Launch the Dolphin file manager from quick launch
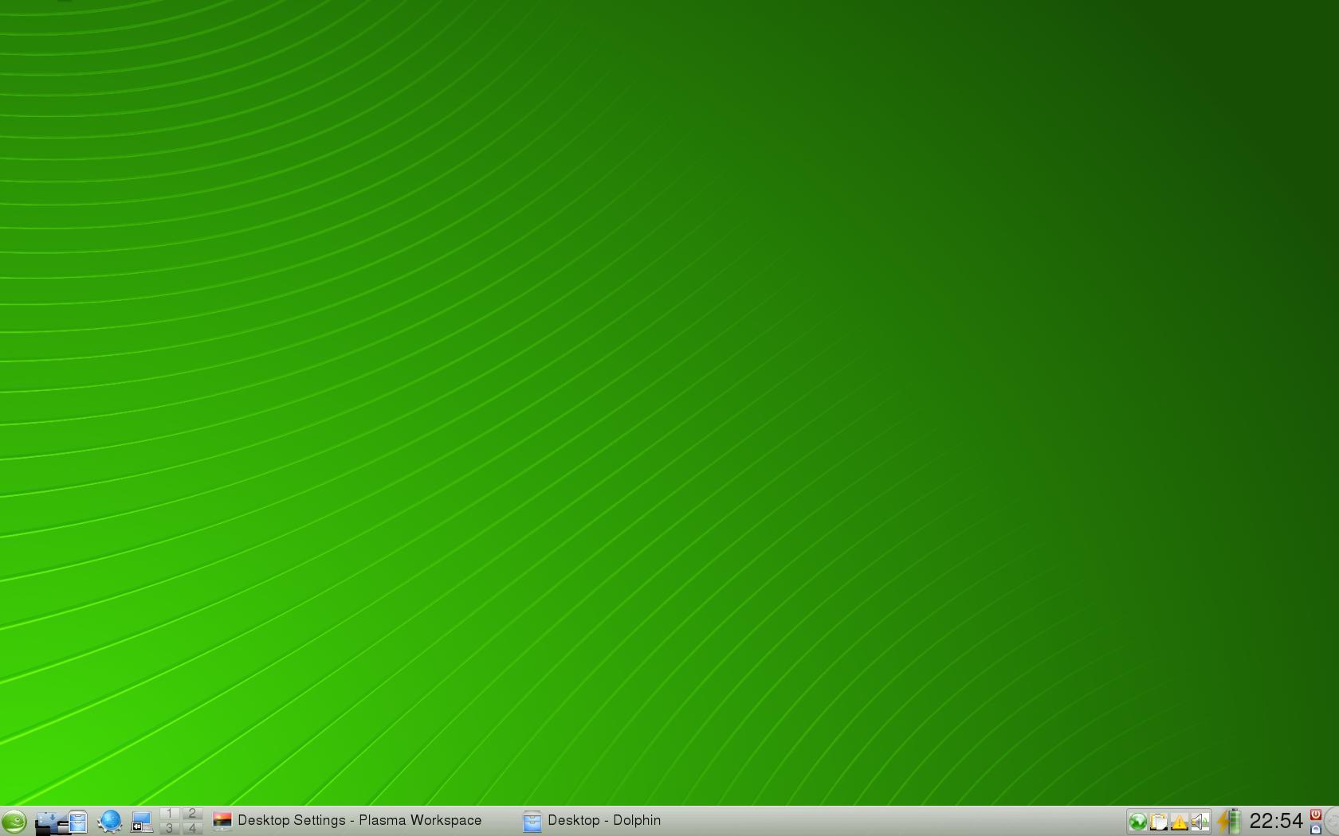Image resolution: width=1339 pixels, height=836 pixels. (78, 821)
